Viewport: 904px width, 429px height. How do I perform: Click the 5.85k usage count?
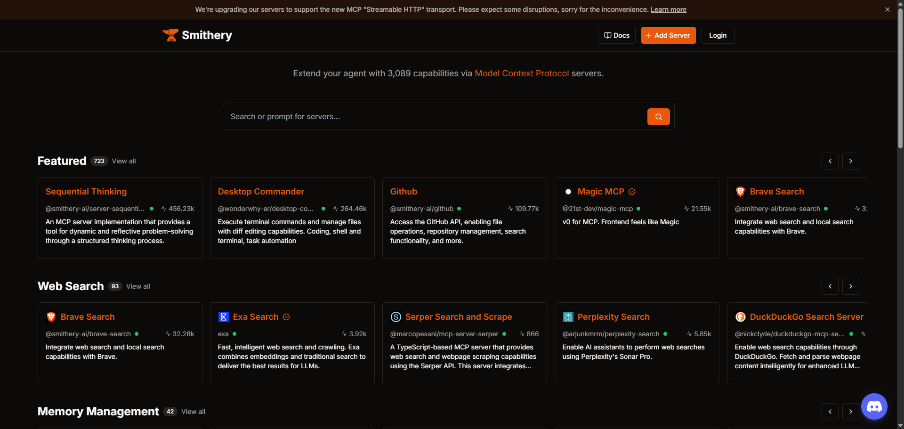(x=702, y=334)
